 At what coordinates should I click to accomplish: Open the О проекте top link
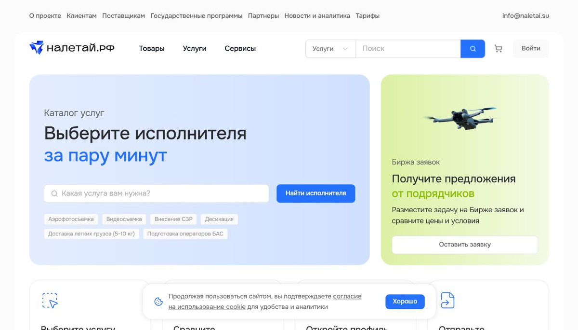tap(45, 15)
